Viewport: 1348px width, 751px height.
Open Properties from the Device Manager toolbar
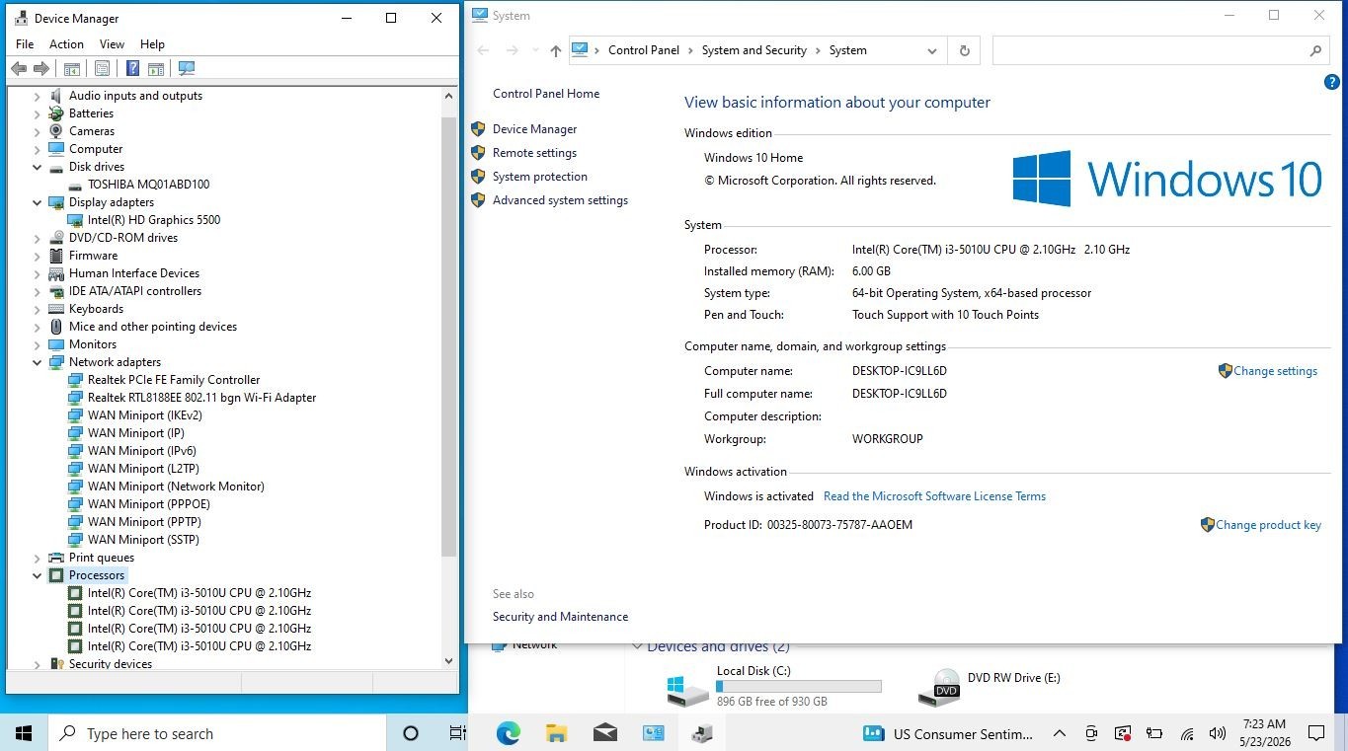click(x=102, y=68)
